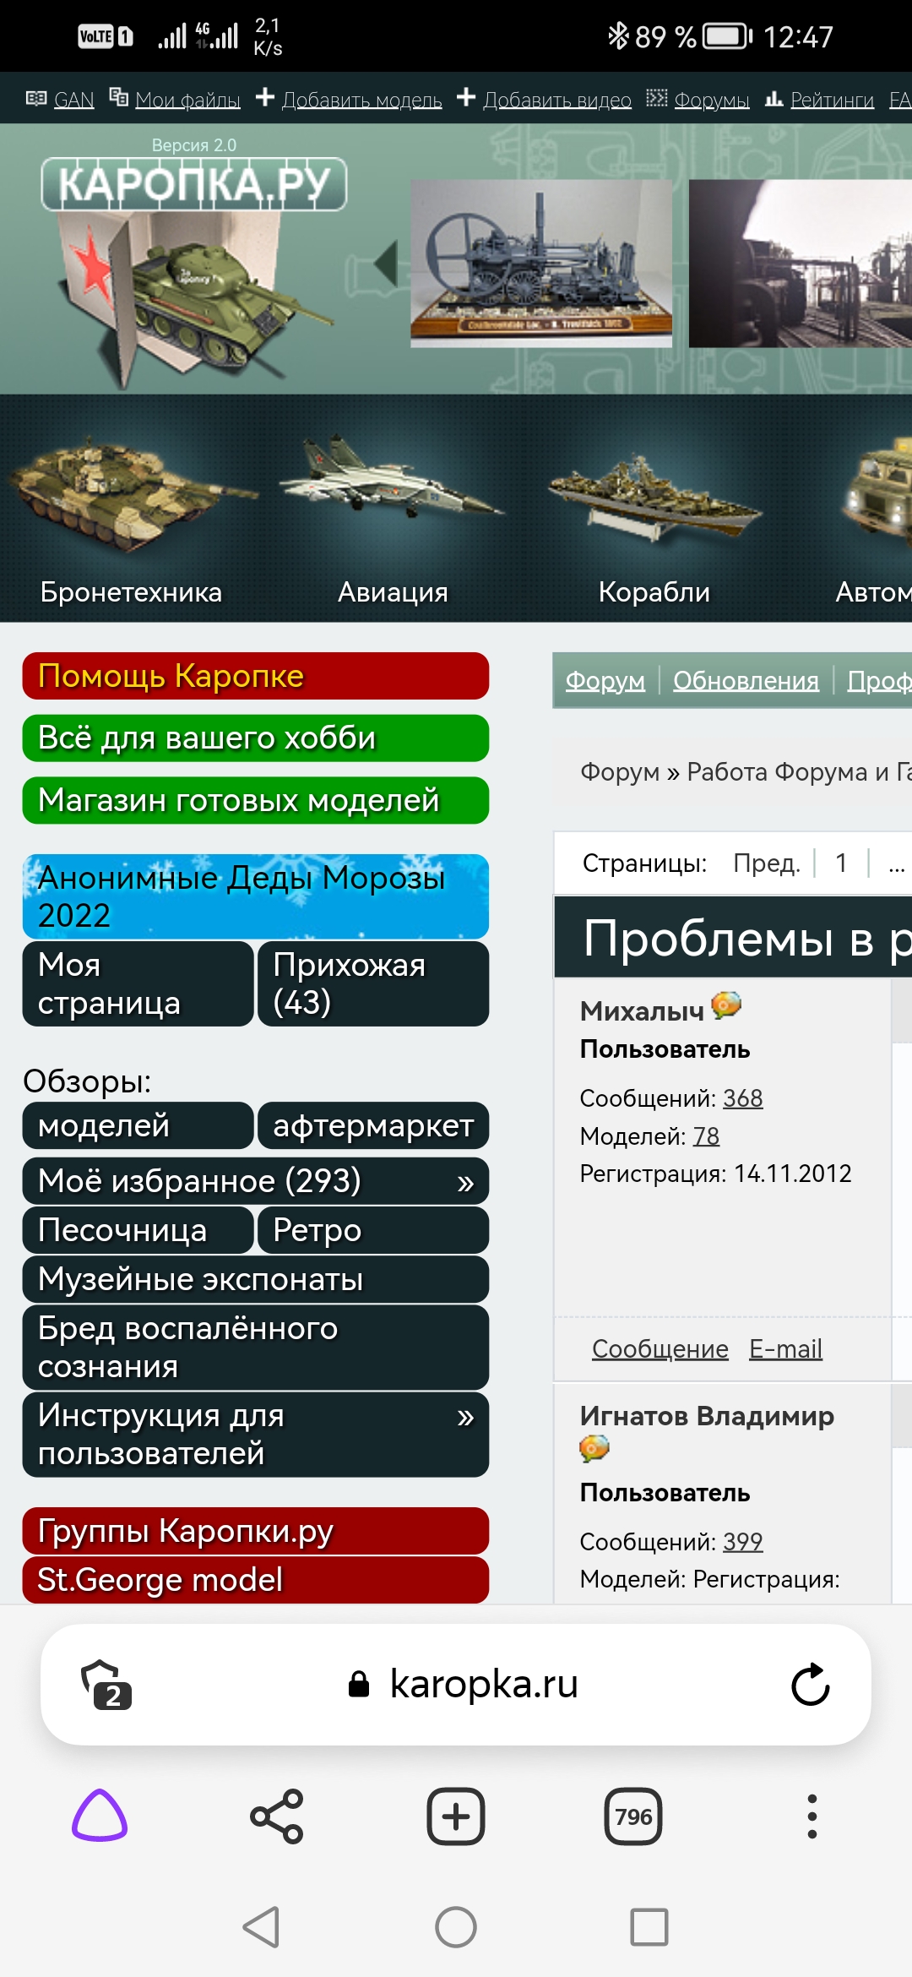Open Михалыч's 368 messages link
The width and height of the screenshot is (912, 1977).
point(742,1097)
